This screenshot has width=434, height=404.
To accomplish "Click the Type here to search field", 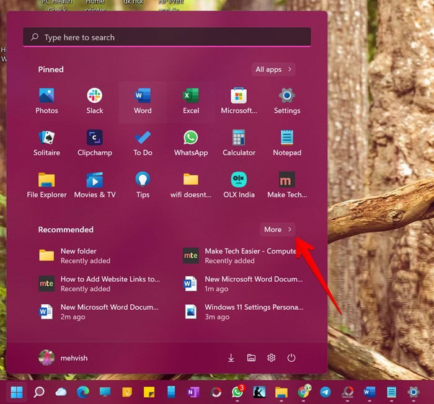I will click(167, 37).
